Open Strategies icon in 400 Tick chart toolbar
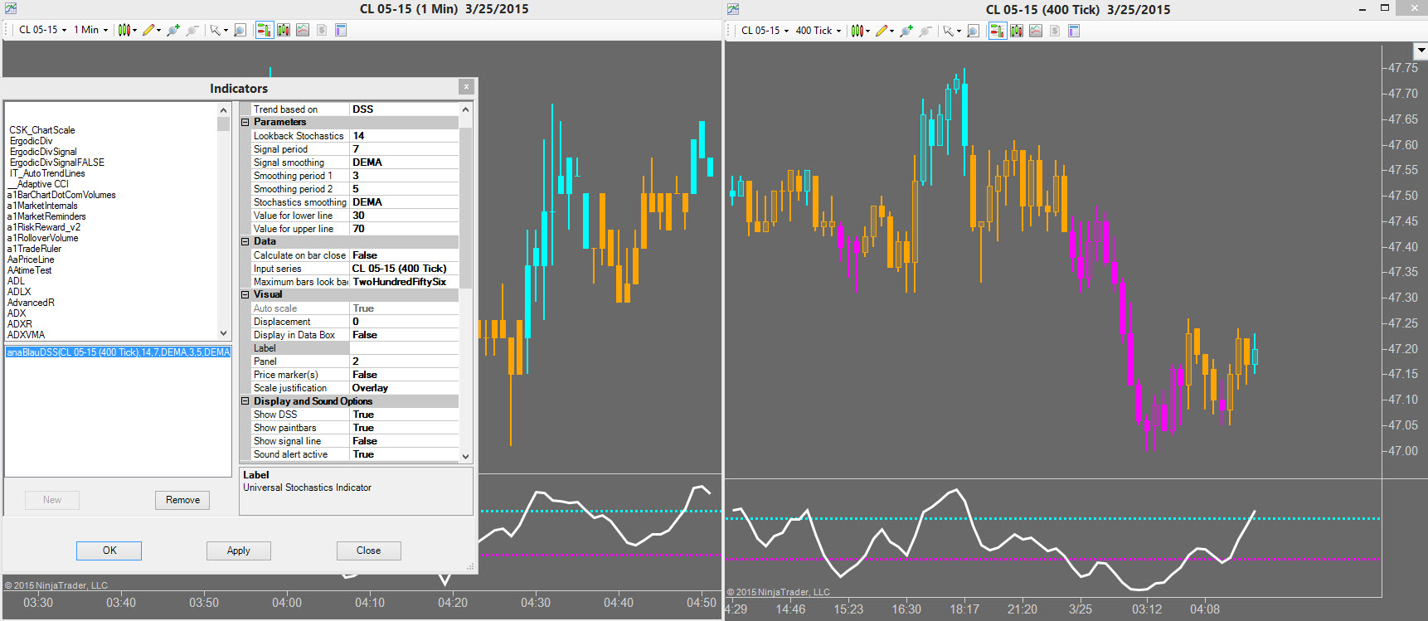 tap(1055, 31)
